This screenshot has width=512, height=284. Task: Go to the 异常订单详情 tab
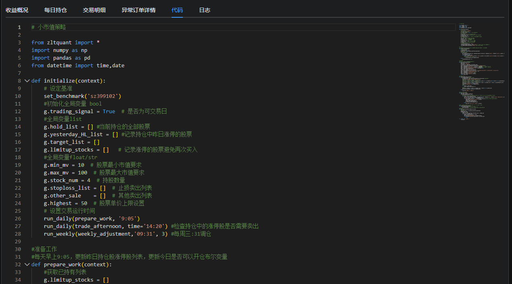[139, 10]
